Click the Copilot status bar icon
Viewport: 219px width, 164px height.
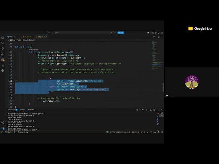[158, 132]
